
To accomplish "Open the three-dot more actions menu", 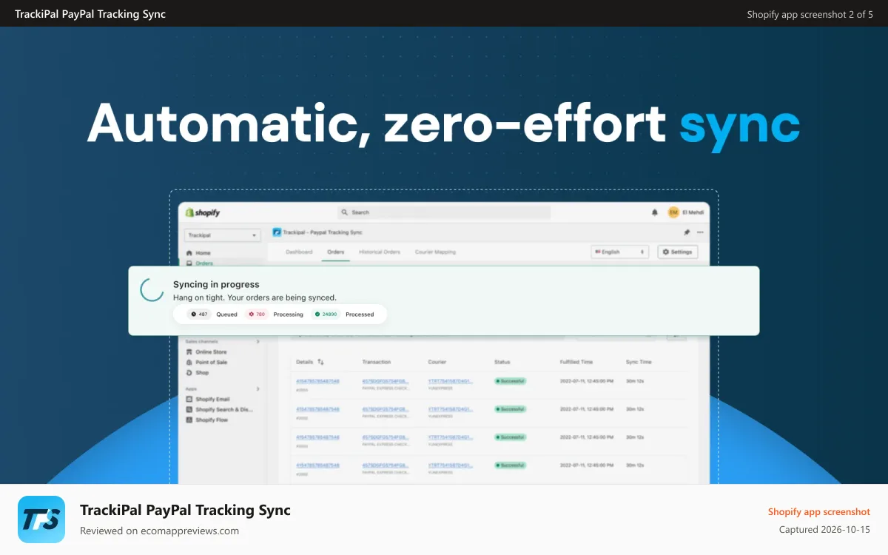I will click(700, 232).
